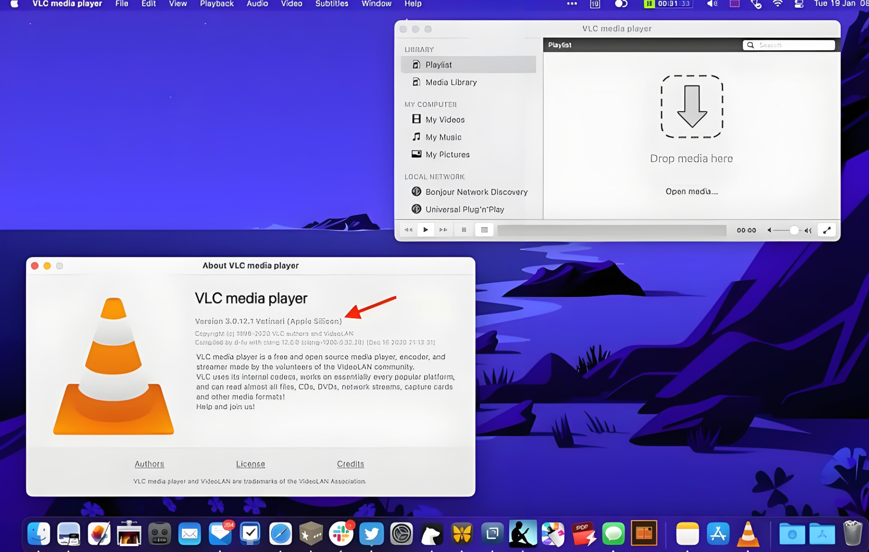Open Mail from the Dock
The width and height of the screenshot is (869, 552).
[x=190, y=534]
